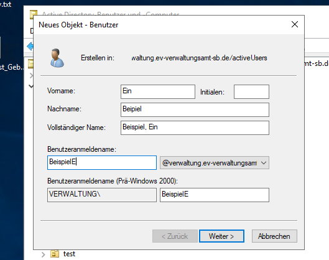Expand the test folder tree node
Screen dimensions: 329x260
coord(43,254)
